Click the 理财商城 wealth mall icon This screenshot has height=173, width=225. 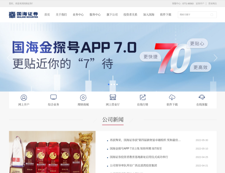pos(83,98)
